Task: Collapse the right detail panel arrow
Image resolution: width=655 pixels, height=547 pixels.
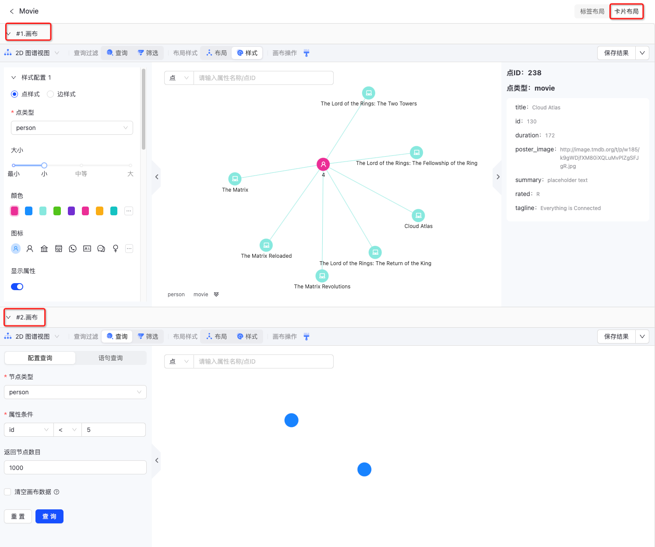Action: click(497, 177)
